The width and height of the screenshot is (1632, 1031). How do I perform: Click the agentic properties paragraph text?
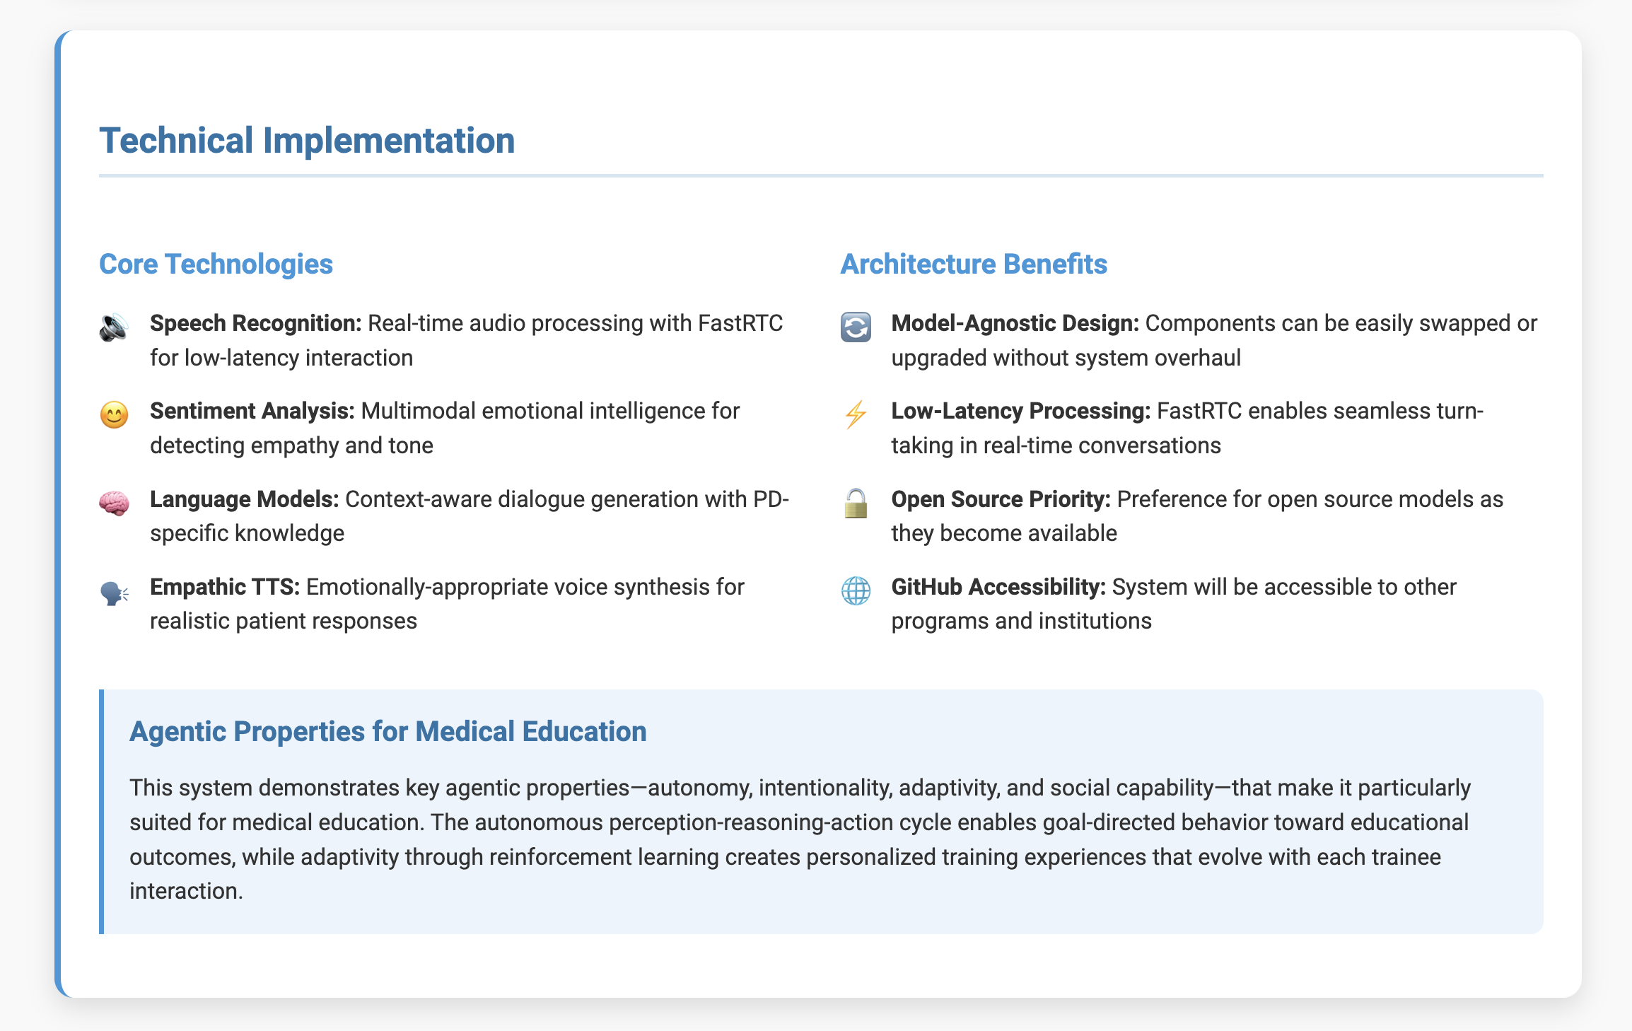click(x=799, y=839)
